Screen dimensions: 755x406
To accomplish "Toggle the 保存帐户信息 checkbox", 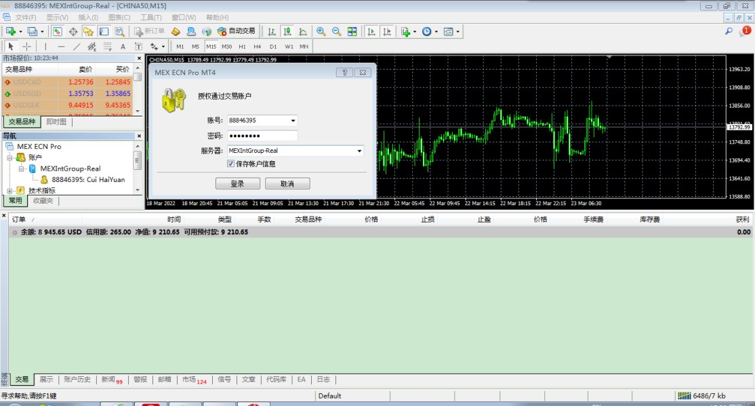I will (x=231, y=164).
